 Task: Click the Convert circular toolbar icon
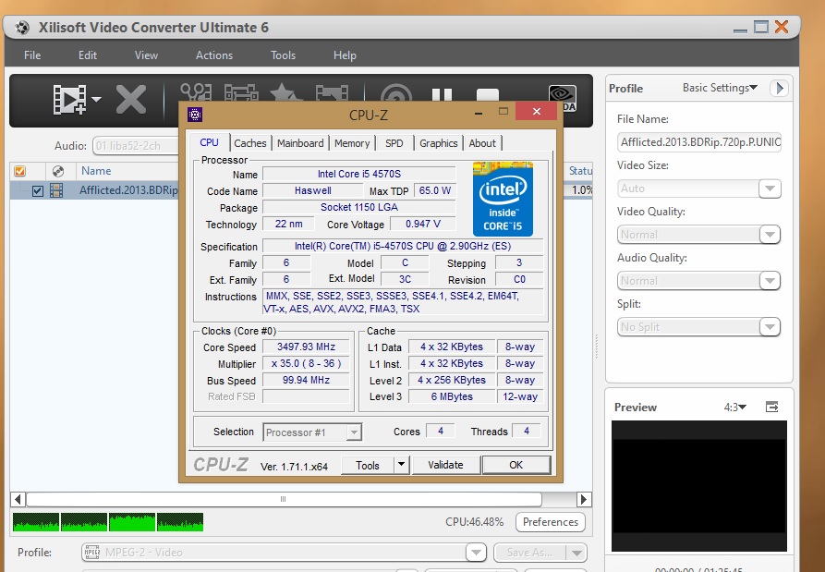point(395,92)
